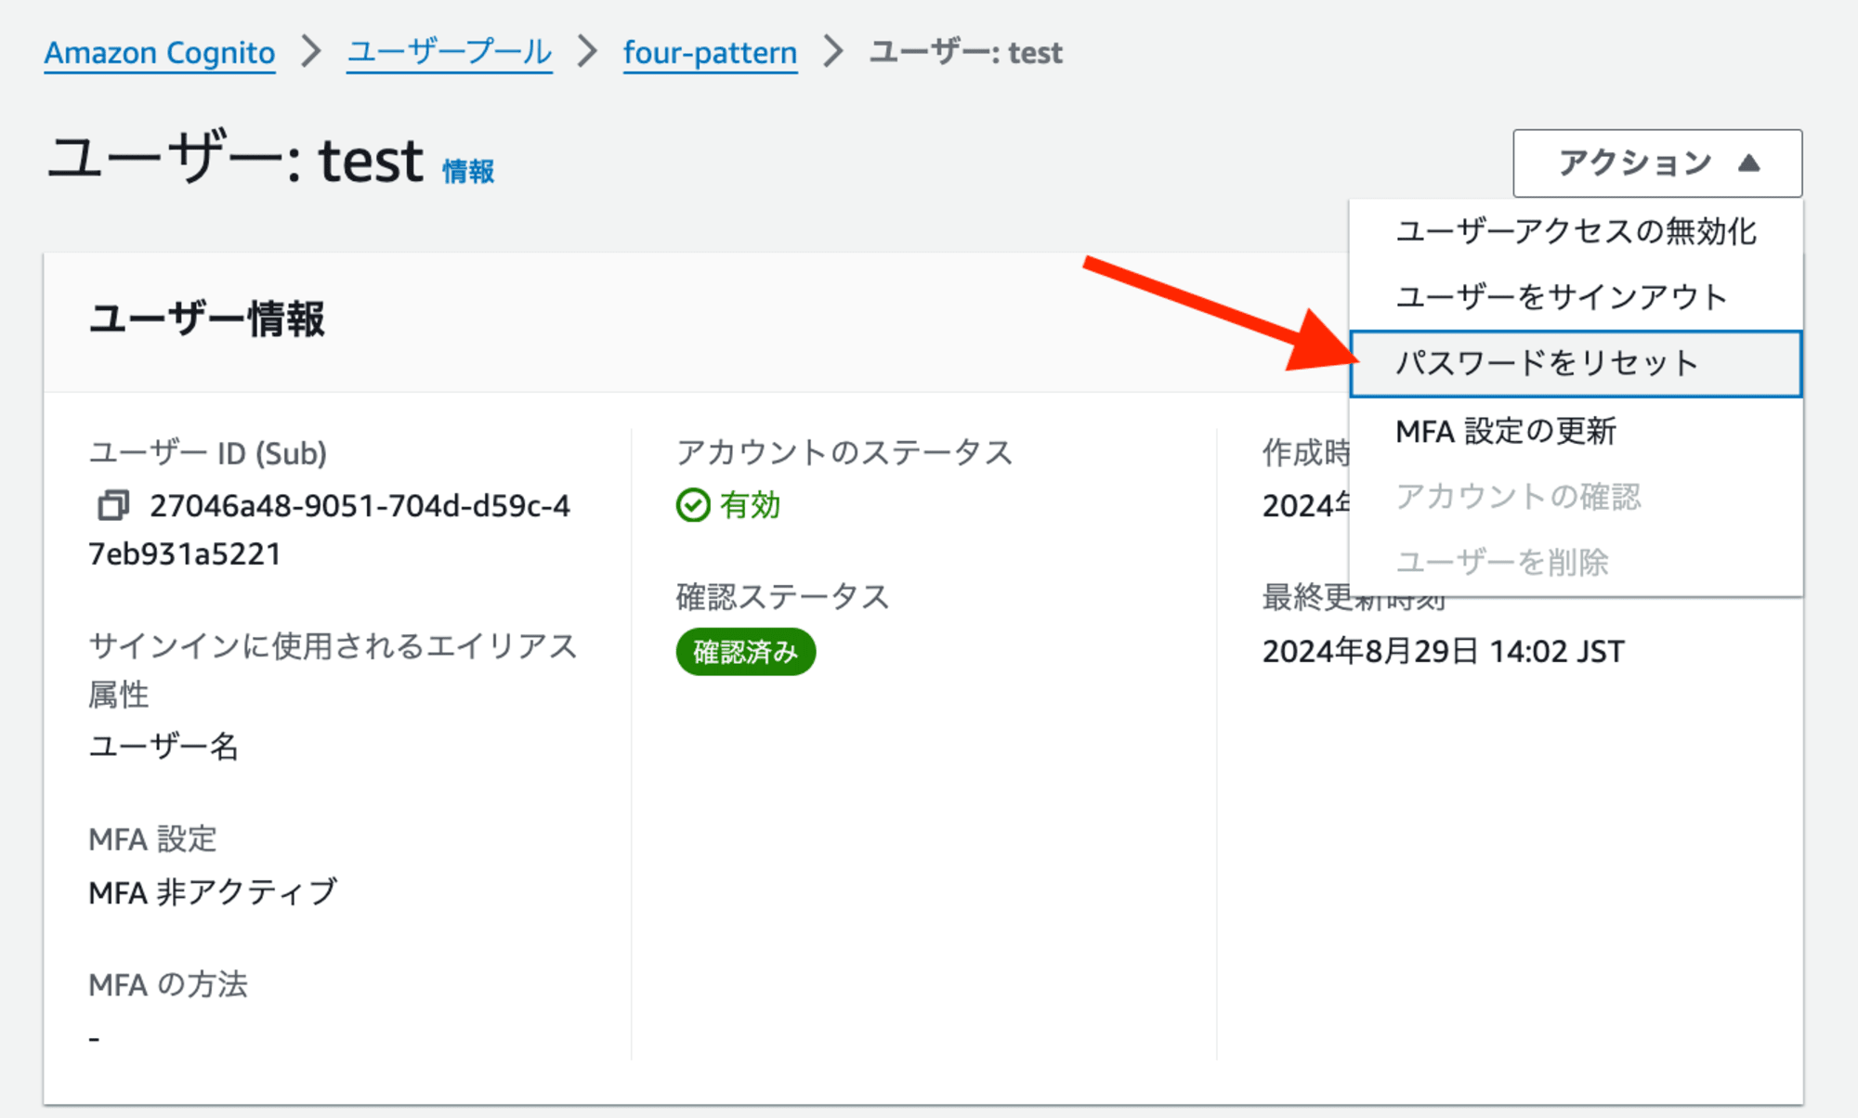This screenshot has width=1858, height=1118.
Task: Go to ユーザープール breadcrumb
Action: [450, 53]
